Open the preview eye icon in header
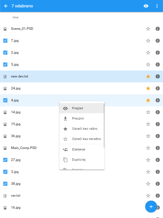 coord(146,6)
